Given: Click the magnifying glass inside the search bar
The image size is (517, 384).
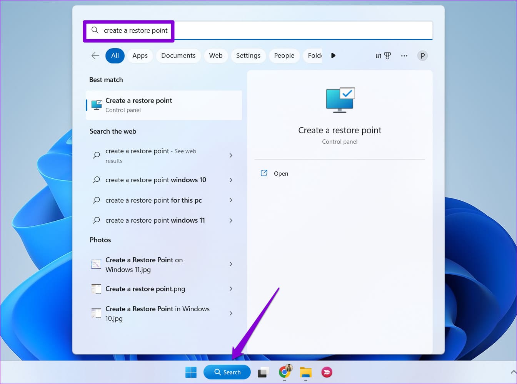Looking at the screenshot, I should point(95,30).
